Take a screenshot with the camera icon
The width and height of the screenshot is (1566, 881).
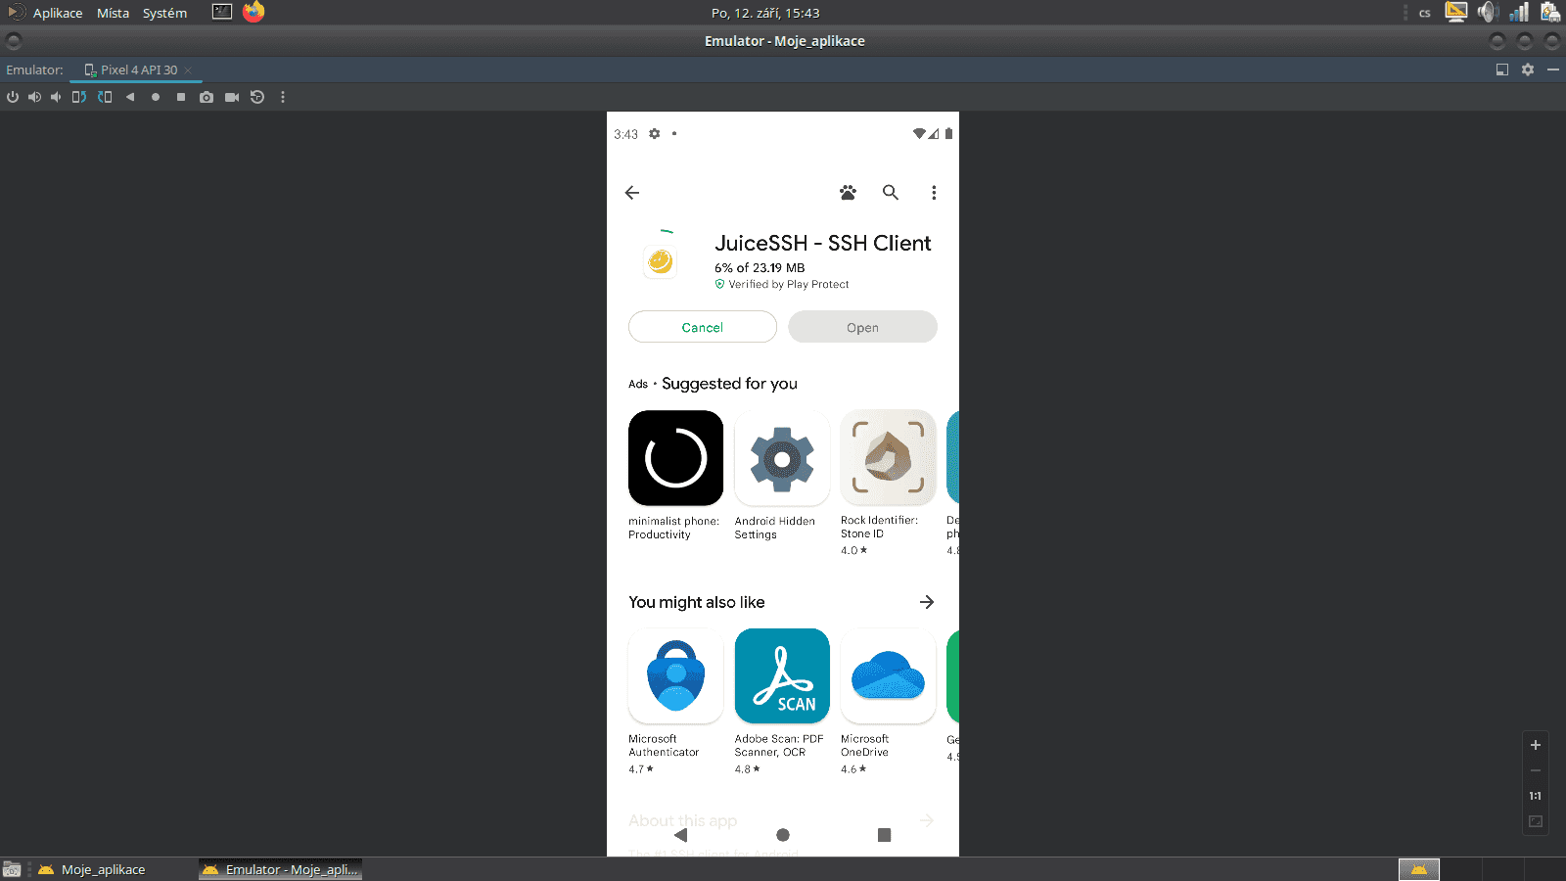pos(207,97)
